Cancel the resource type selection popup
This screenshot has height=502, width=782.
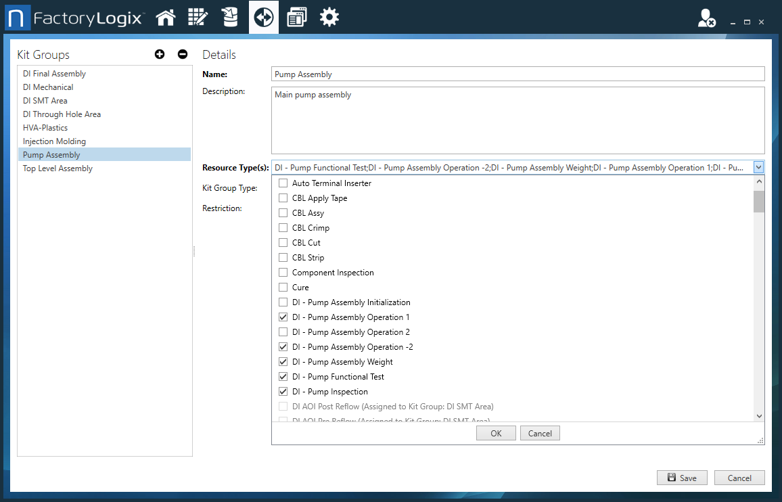click(540, 433)
